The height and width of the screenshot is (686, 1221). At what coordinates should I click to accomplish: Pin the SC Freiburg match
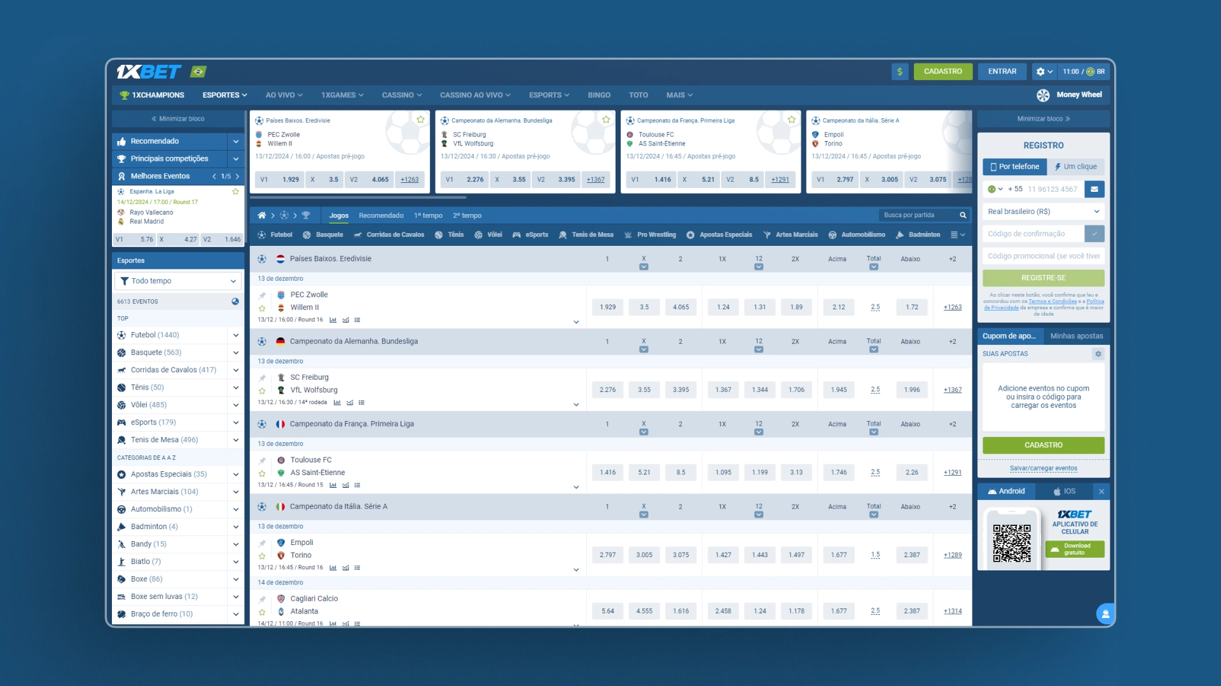262,378
